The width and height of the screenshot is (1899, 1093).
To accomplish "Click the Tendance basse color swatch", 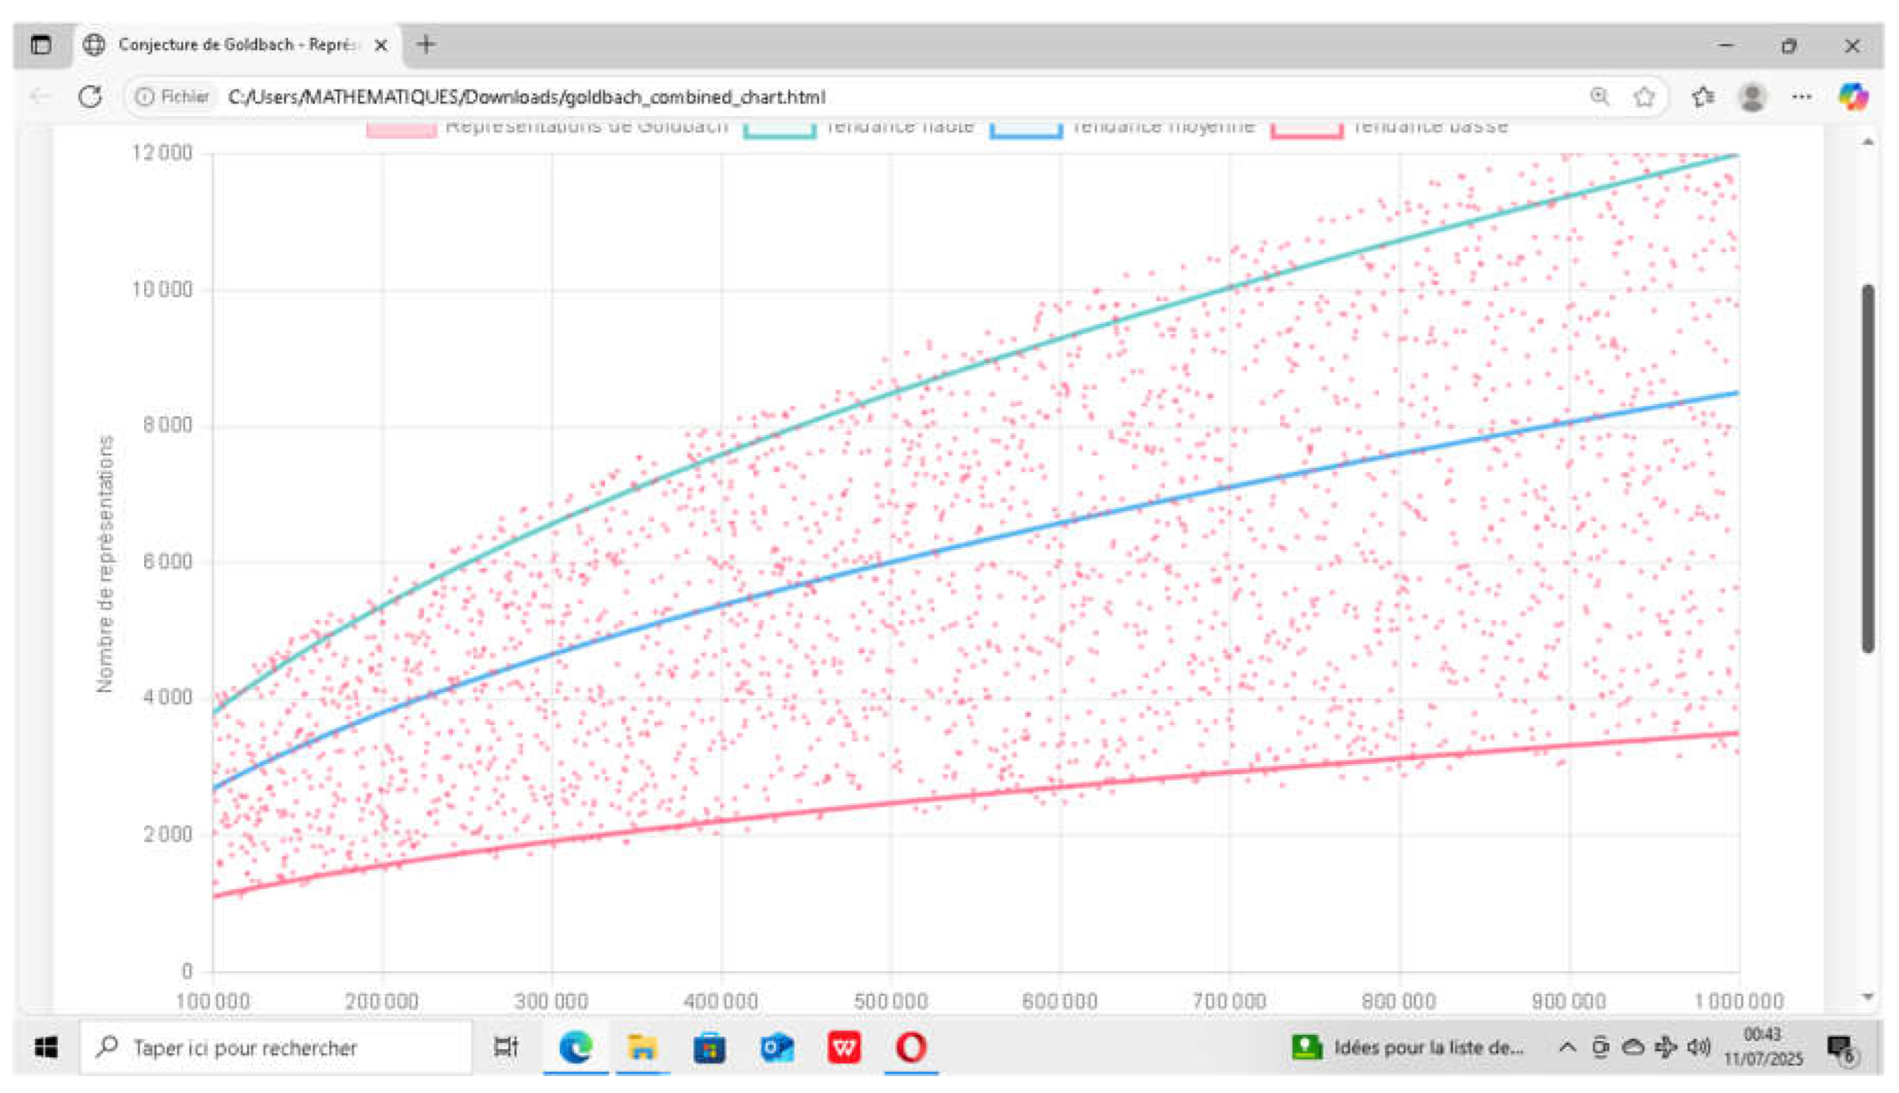I will coord(1307,129).
